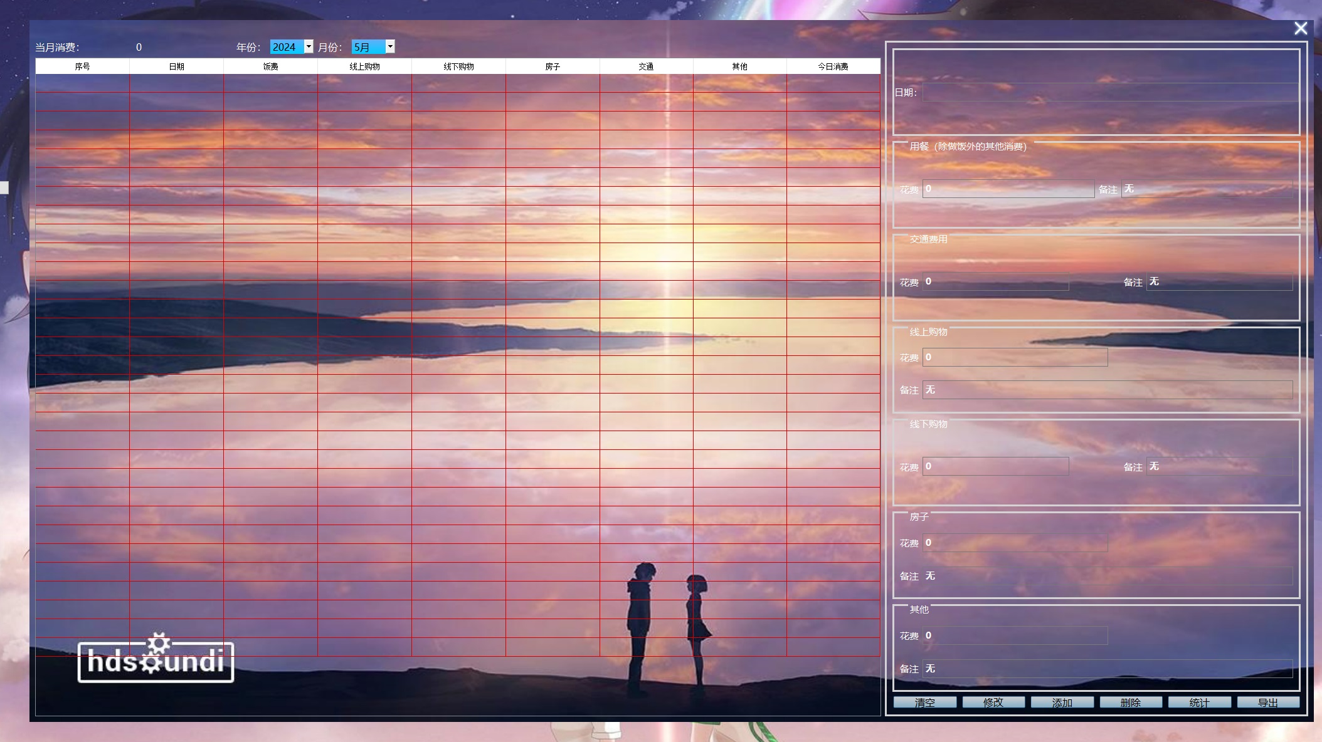Click the 清空 clear button
Screen dimensions: 1322x742
click(925, 703)
